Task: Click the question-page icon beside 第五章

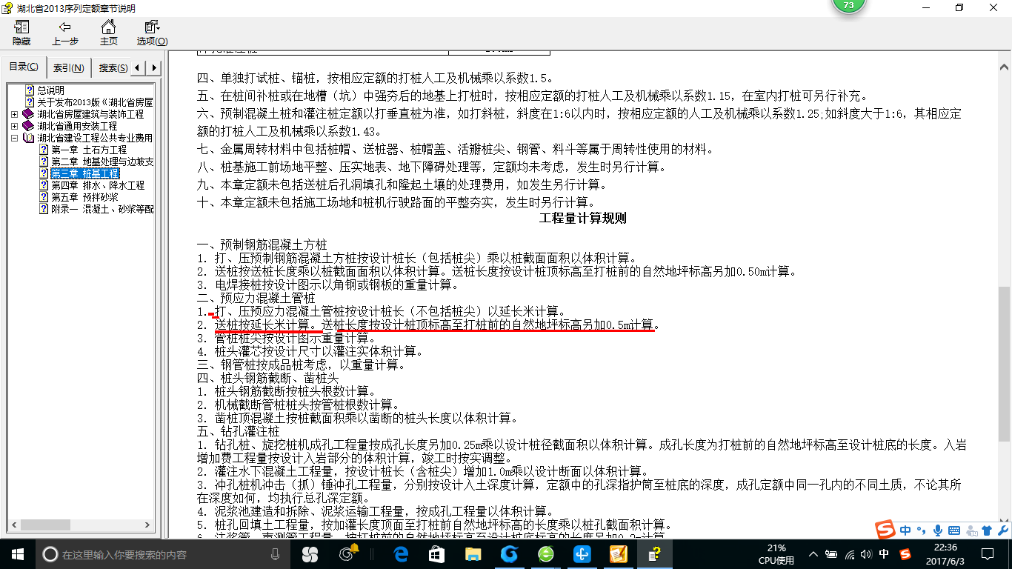Action: tap(44, 197)
